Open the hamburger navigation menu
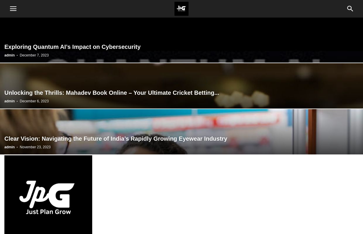Viewport: 363px width, 234px height. (13, 9)
